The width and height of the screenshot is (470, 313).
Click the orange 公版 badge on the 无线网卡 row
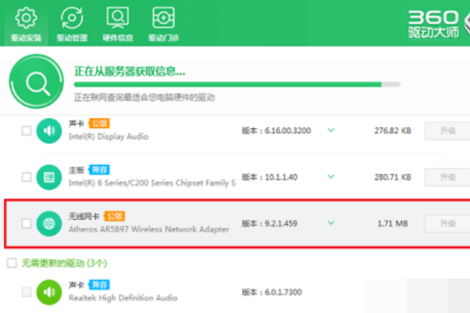114,216
